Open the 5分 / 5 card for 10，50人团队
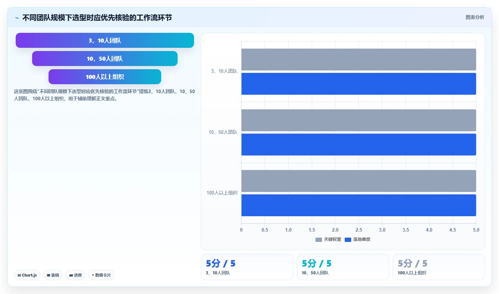Viewport: 499px width, 294px height. click(x=343, y=267)
